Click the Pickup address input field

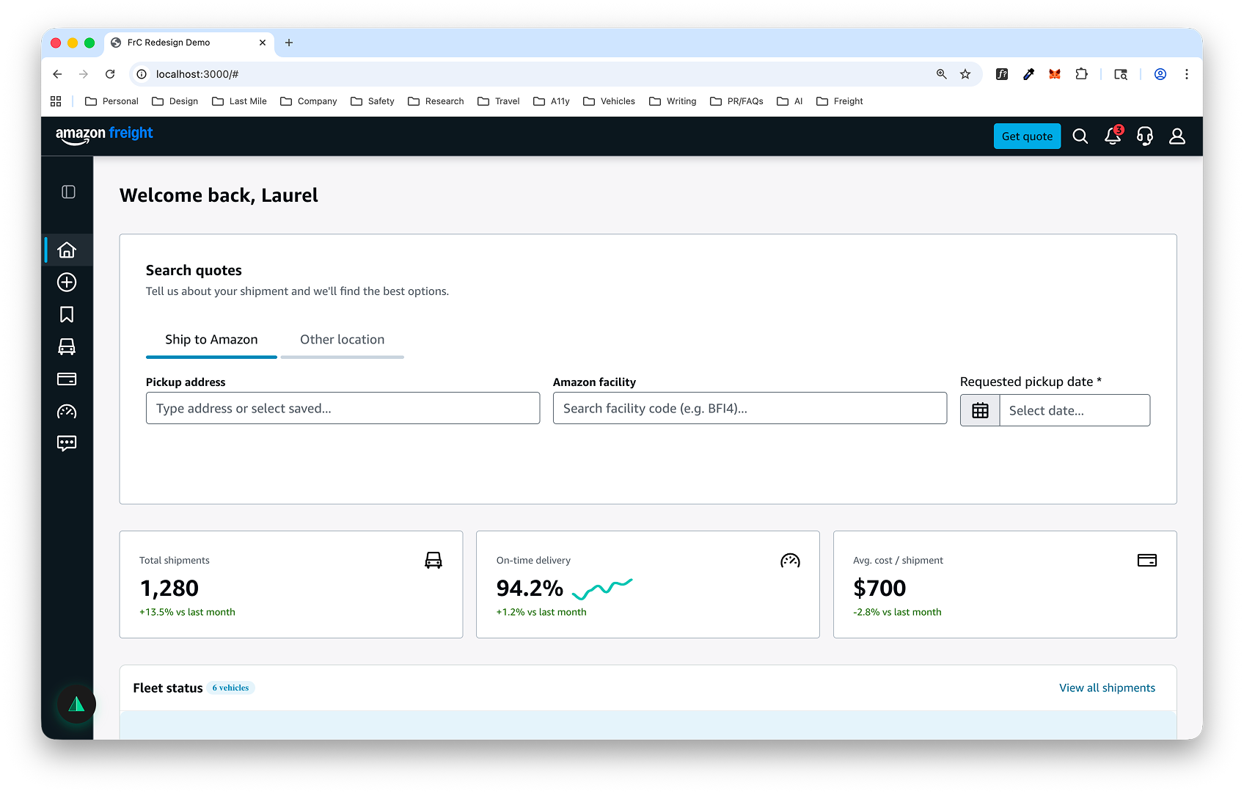click(343, 408)
